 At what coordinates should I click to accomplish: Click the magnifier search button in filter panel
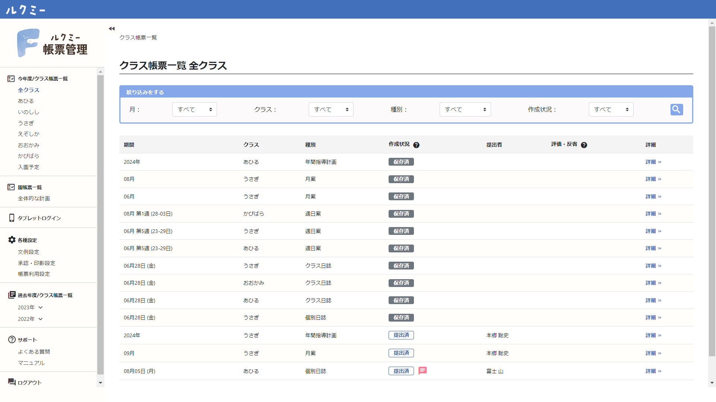point(676,109)
